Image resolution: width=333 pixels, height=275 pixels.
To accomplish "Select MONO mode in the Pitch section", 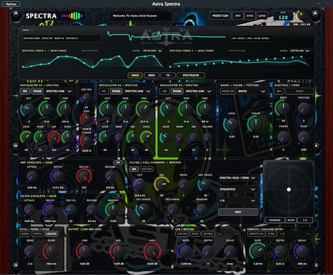I will coord(25,234).
